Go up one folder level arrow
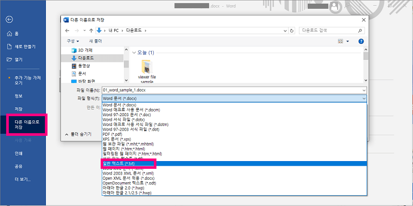This screenshot has height=206, width=413. tap(91, 30)
